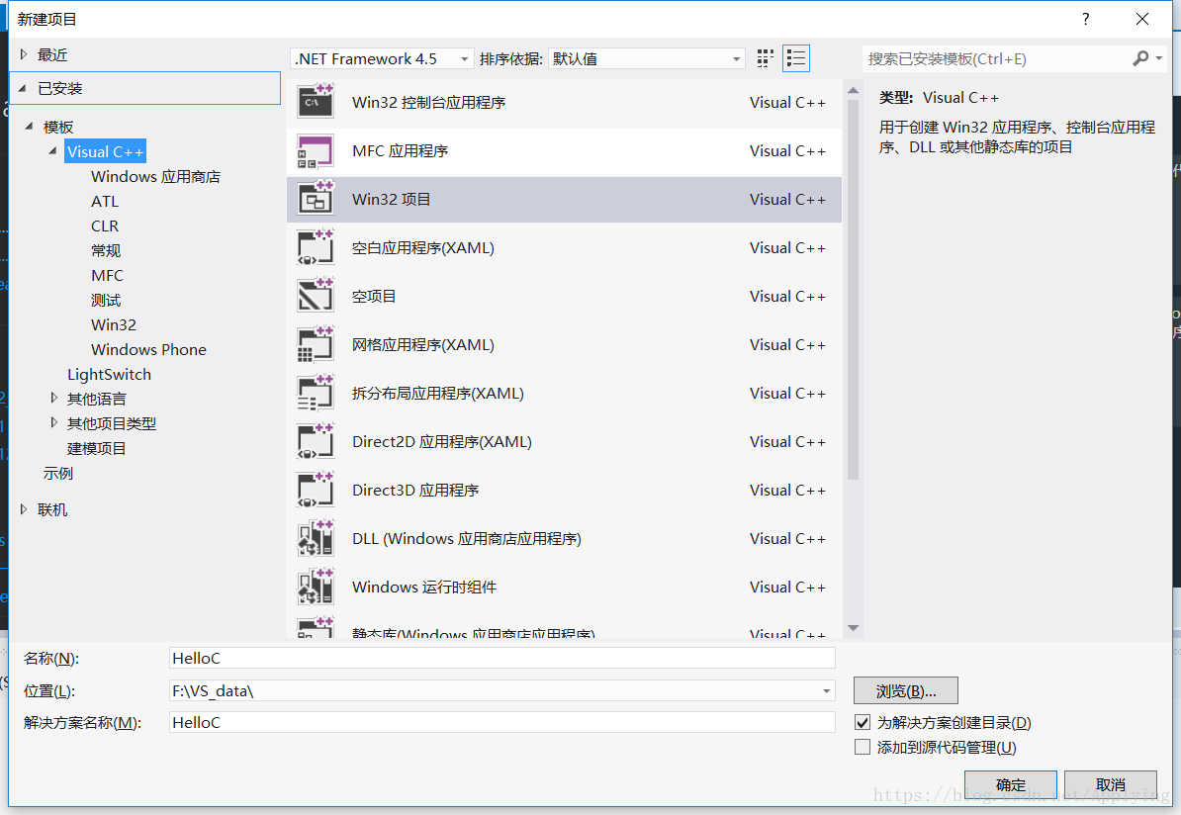Expand the 联机 section
Image resolution: width=1181 pixels, height=815 pixels.
pos(24,509)
